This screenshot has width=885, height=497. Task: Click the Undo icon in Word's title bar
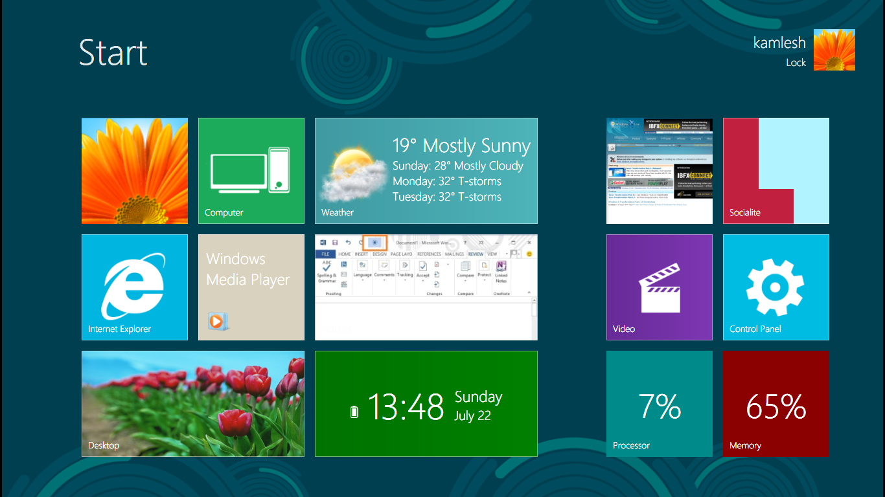(349, 242)
